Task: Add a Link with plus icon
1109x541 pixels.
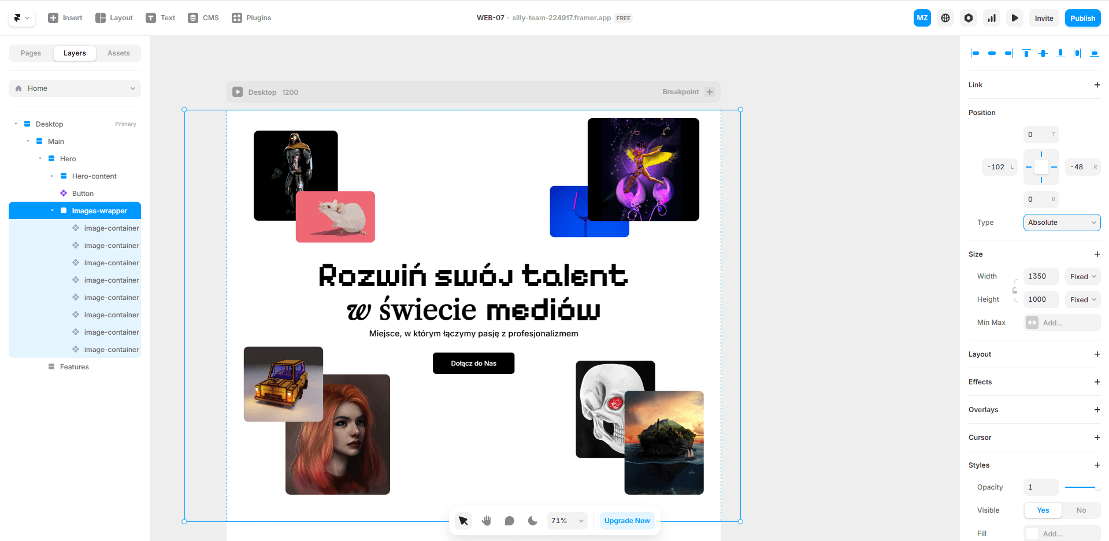Action: pos(1097,85)
